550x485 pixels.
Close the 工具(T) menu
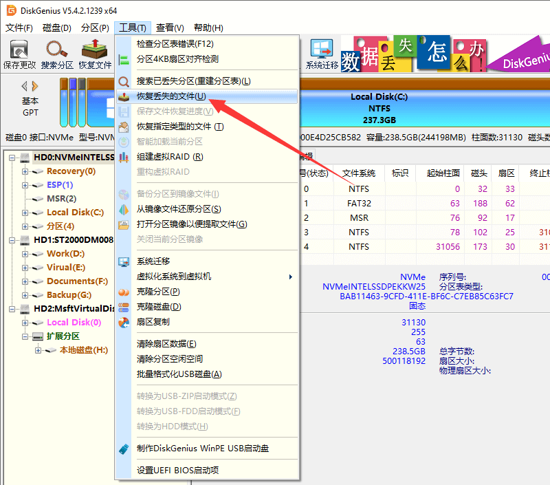(133, 28)
